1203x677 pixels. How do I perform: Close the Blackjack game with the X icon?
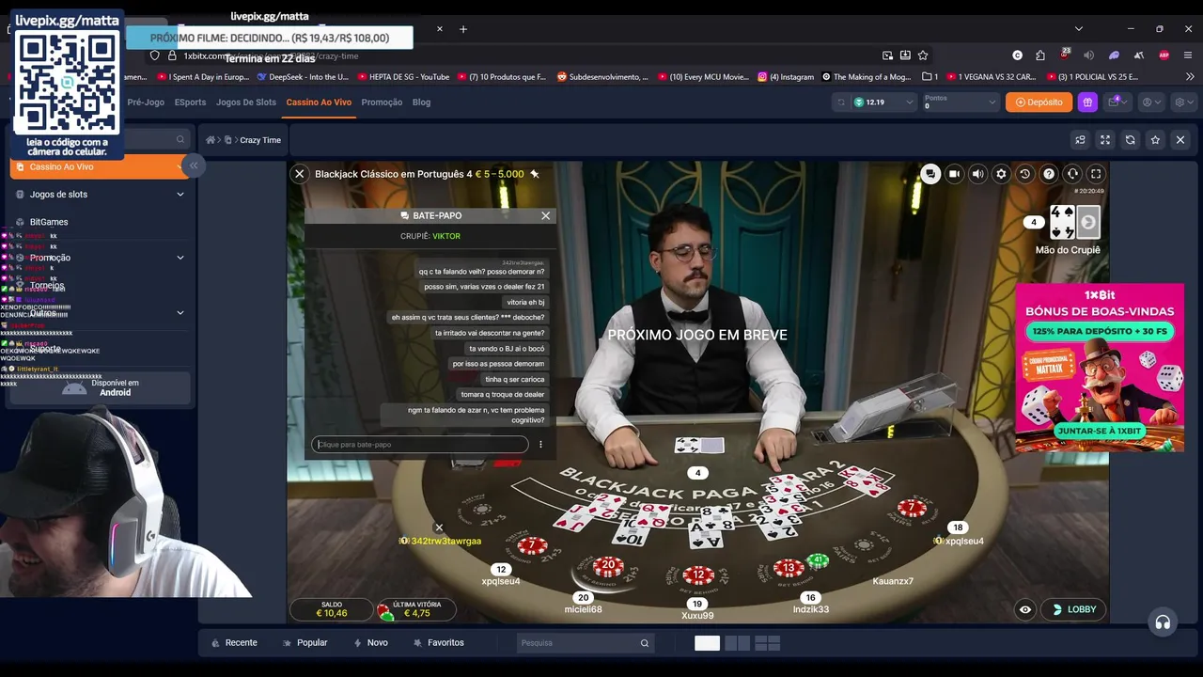point(299,174)
